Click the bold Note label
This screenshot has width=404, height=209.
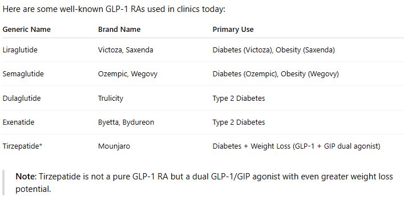pos(26,177)
